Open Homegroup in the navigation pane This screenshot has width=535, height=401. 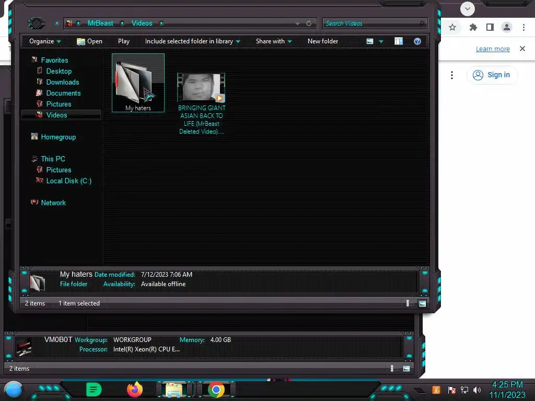59,137
